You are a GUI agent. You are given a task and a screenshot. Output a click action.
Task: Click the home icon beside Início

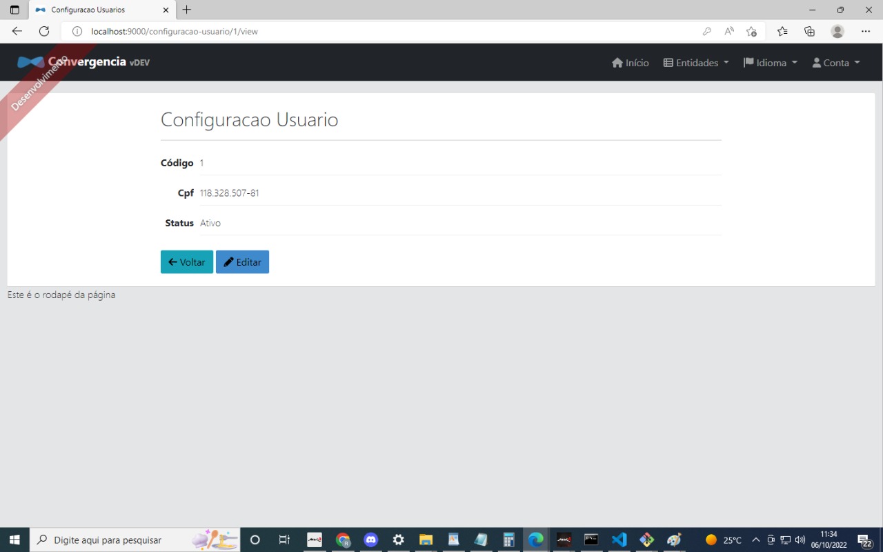pos(617,62)
